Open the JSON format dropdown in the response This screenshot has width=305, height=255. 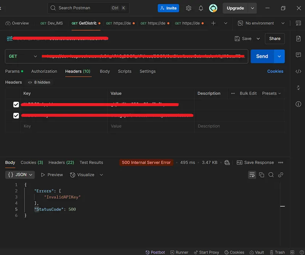[20, 174]
